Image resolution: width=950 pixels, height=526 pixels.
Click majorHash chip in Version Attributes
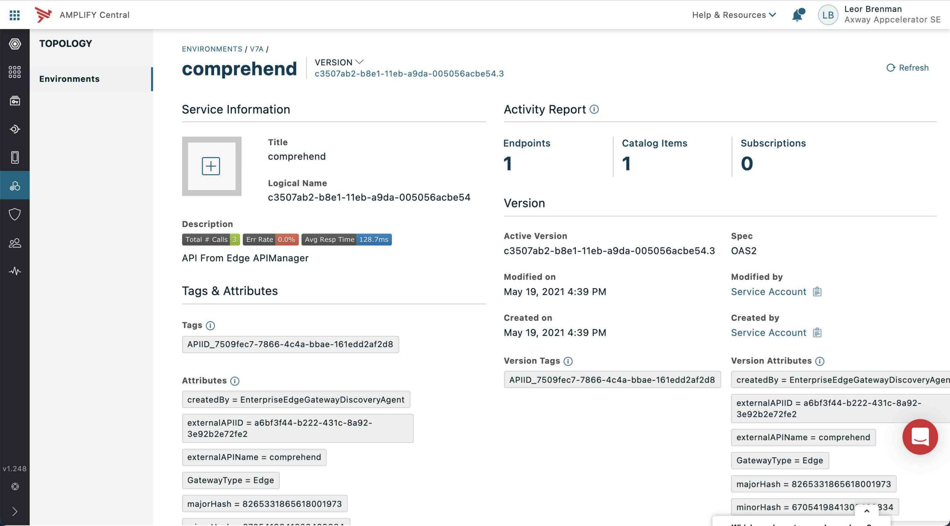(x=813, y=484)
